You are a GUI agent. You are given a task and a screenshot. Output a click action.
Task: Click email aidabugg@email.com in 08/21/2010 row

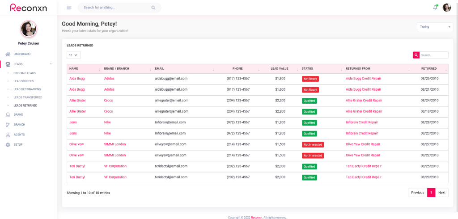171,89
